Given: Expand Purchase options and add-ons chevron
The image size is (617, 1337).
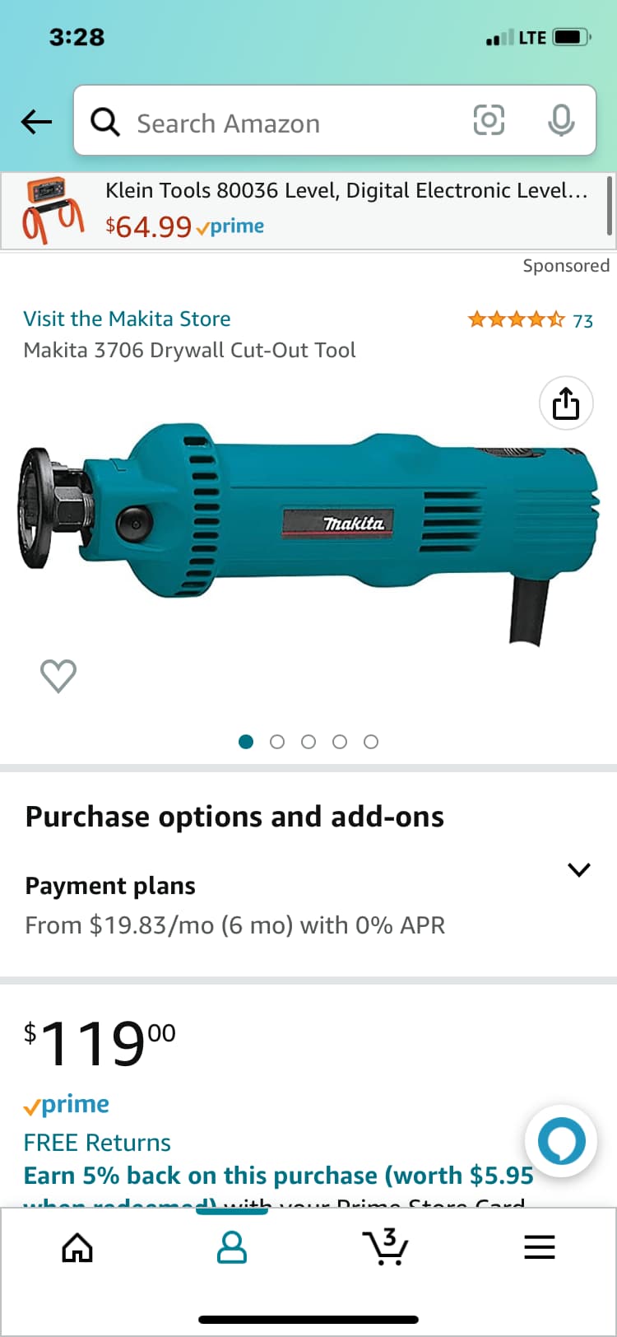Looking at the screenshot, I should point(579,869).
